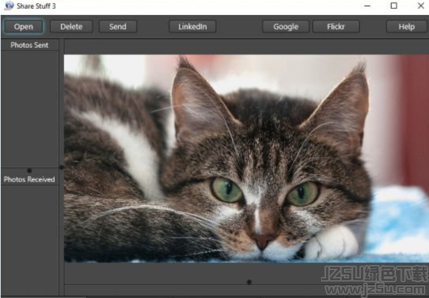
Task: Click splitter dot below the photo
Action: (249, 282)
